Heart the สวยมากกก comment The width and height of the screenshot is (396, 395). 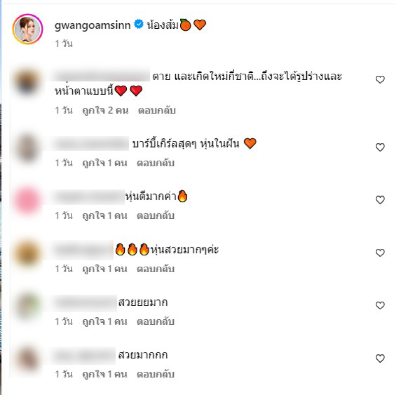[380, 358]
